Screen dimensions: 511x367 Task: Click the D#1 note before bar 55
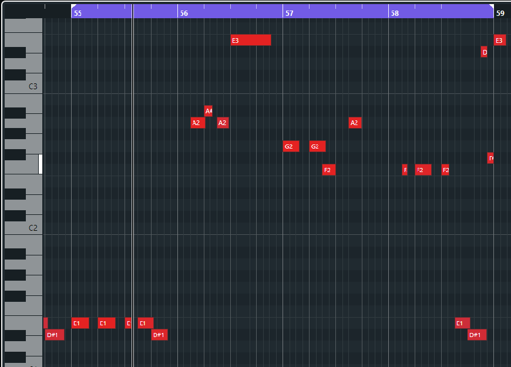tap(55, 335)
